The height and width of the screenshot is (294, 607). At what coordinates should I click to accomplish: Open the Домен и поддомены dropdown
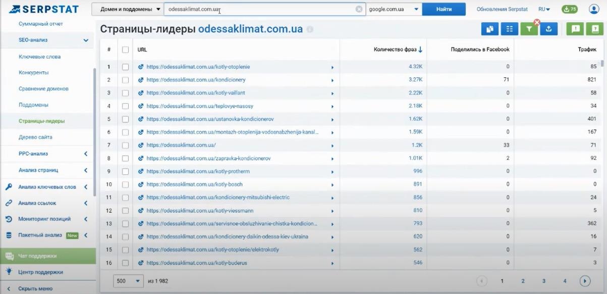coord(128,9)
